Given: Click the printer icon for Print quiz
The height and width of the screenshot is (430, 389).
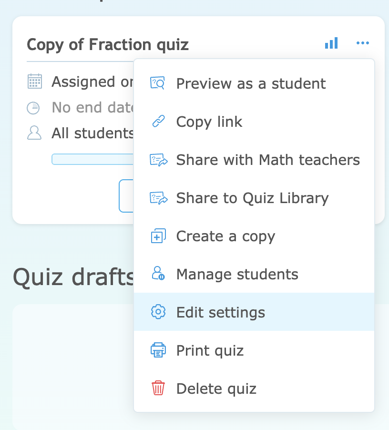Looking at the screenshot, I should pyautogui.click(x=159, y=350).
